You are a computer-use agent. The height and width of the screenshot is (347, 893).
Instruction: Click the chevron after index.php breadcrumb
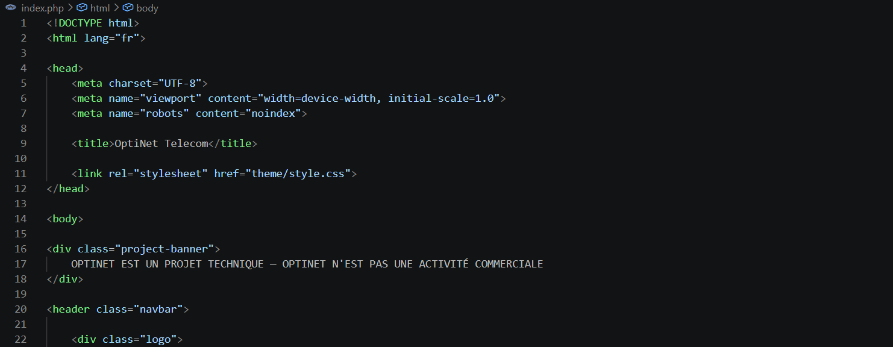(x=70, y=8)
